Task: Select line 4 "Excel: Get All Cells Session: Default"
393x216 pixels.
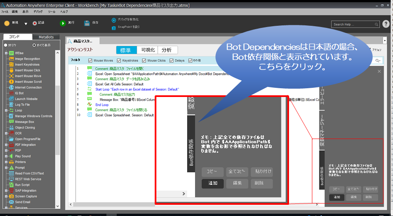Action: (119, 84)
